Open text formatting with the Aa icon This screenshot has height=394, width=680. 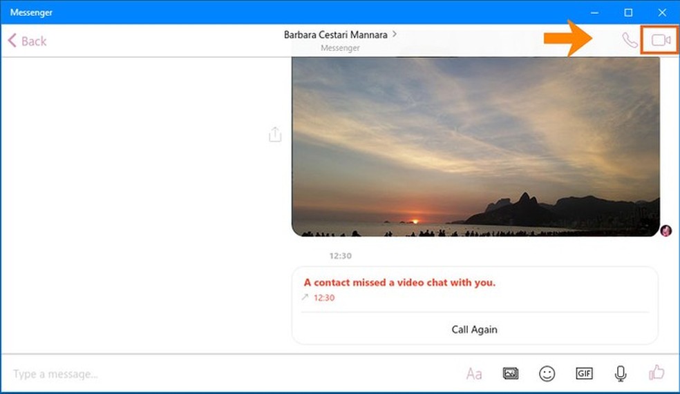(474, 374)
